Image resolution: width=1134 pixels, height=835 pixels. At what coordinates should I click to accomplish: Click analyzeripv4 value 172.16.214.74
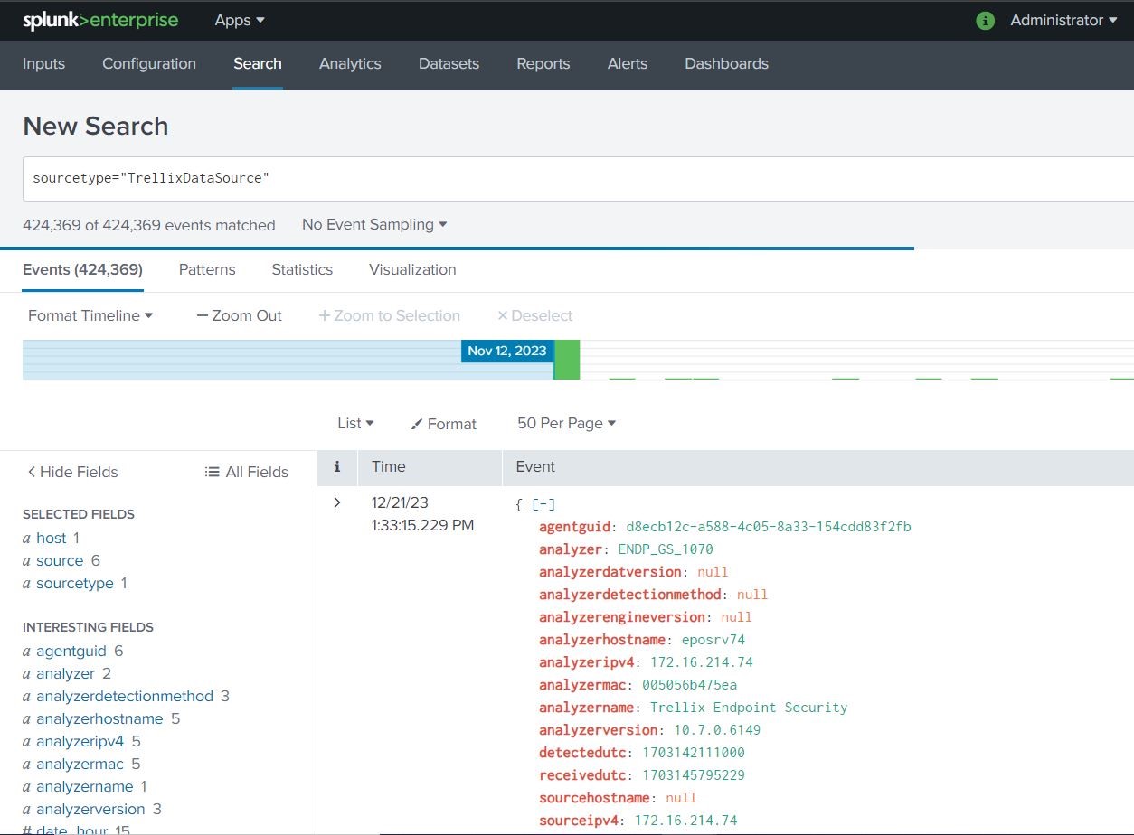click(701, 662)
